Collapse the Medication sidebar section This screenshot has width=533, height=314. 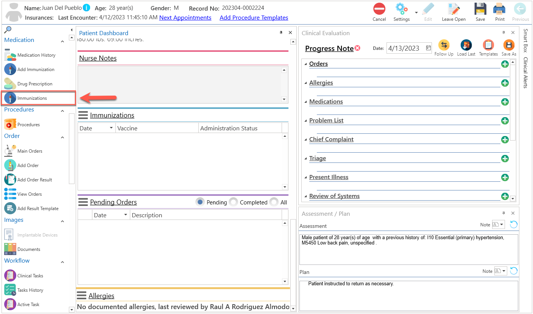coord(62,42)
